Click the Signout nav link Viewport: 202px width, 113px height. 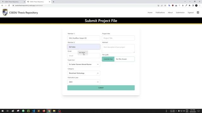pos(191,13)
